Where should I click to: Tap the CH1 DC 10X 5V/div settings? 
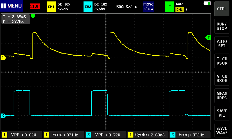click(64, 7)
